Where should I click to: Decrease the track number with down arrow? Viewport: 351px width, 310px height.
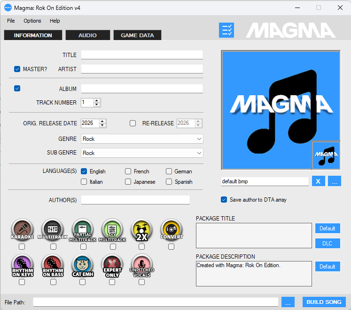97,105
